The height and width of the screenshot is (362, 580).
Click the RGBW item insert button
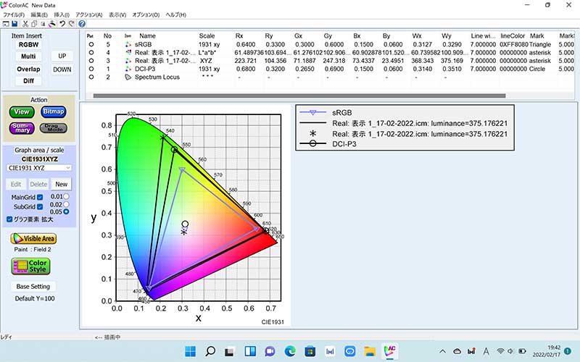click(x=29, y=44)
